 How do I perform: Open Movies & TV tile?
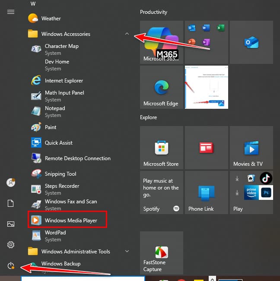click(251, 148)
